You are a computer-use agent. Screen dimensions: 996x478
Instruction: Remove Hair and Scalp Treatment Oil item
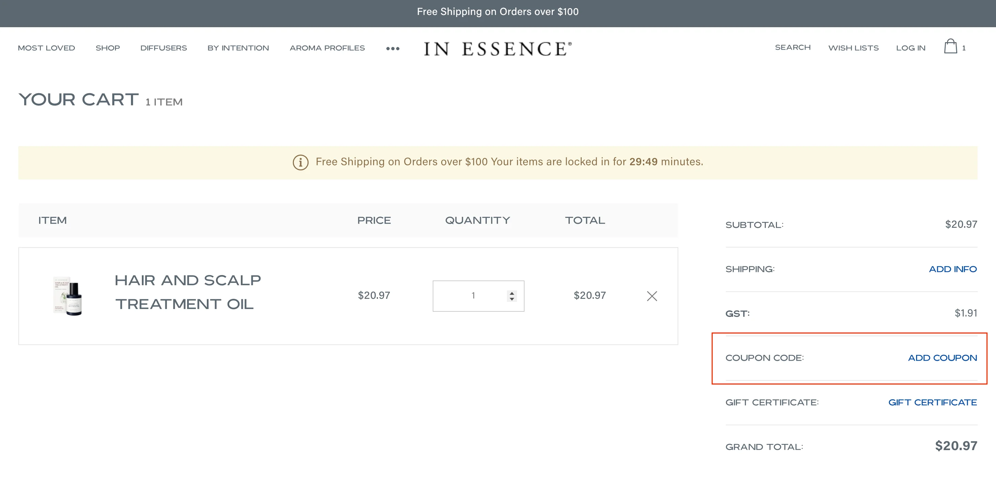(x=652, y=296)
